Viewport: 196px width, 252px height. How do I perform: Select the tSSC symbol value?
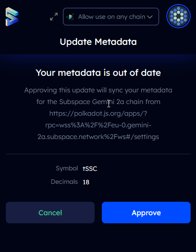[90, 169]
